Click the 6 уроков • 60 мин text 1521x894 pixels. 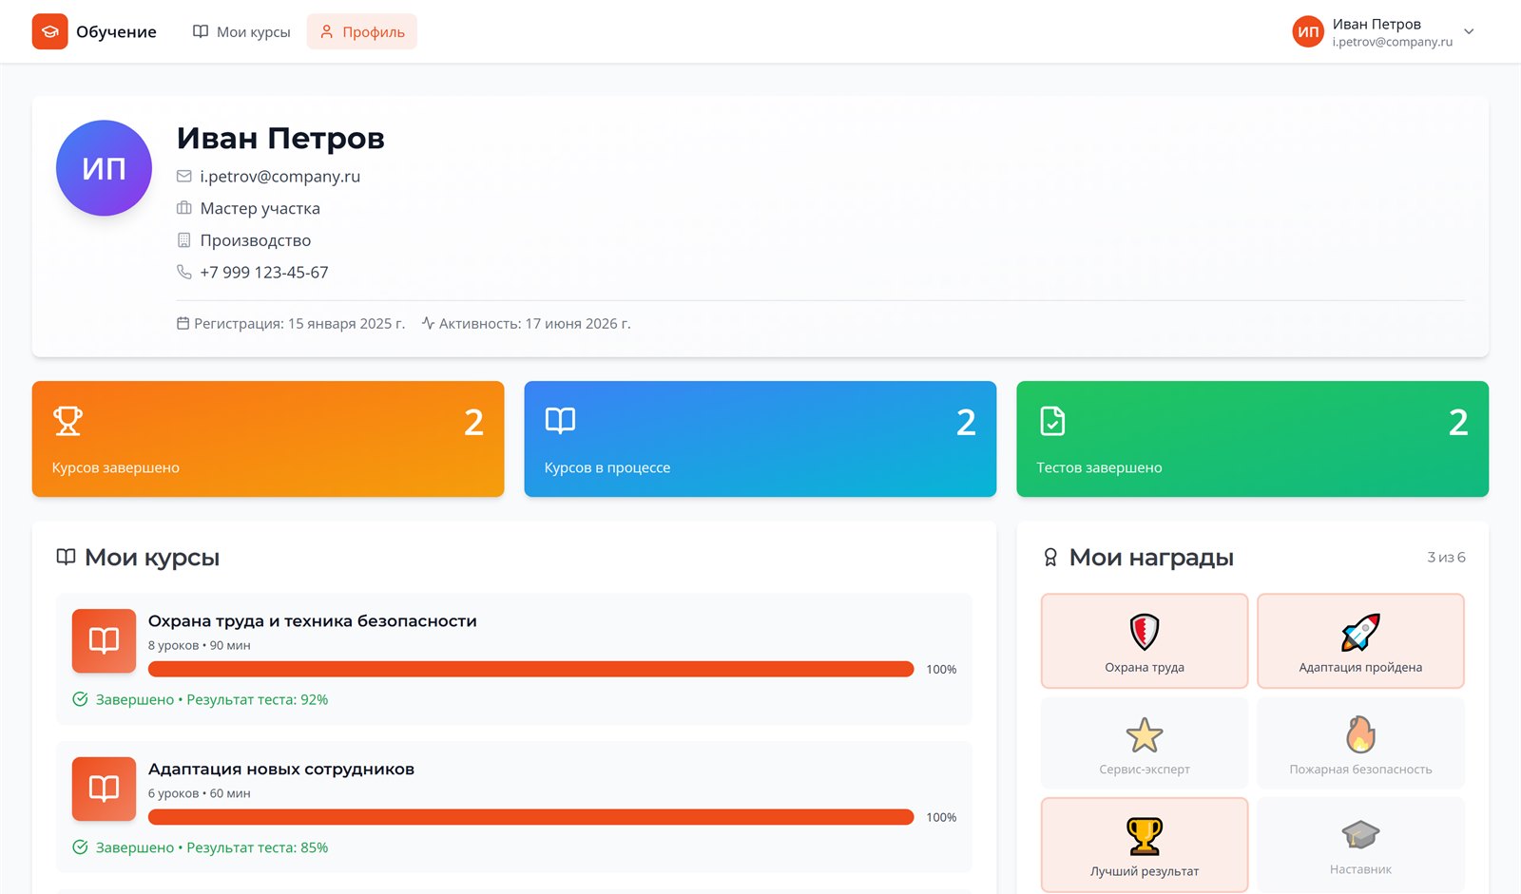(x=199, y=793)
